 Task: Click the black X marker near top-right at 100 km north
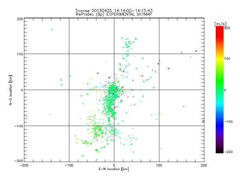[196, 51]
